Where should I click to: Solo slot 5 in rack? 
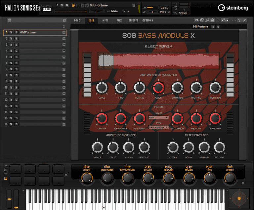[16, 57]
